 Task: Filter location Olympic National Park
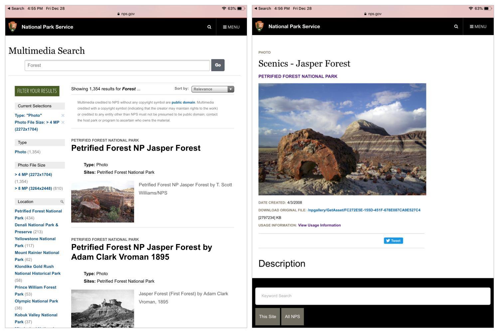36,301
